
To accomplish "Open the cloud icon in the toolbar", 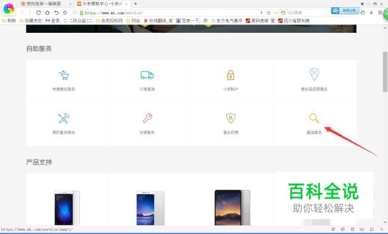I will point(363,13).
